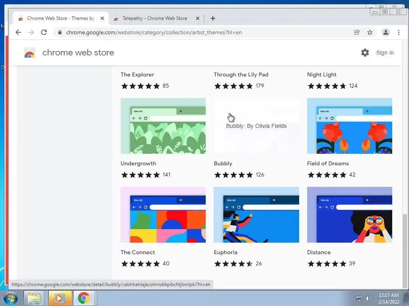This screenshot has height=306, width=409.
Task: Open the Euphoria theme thumbnail
Action: click(x=256, y=215)
